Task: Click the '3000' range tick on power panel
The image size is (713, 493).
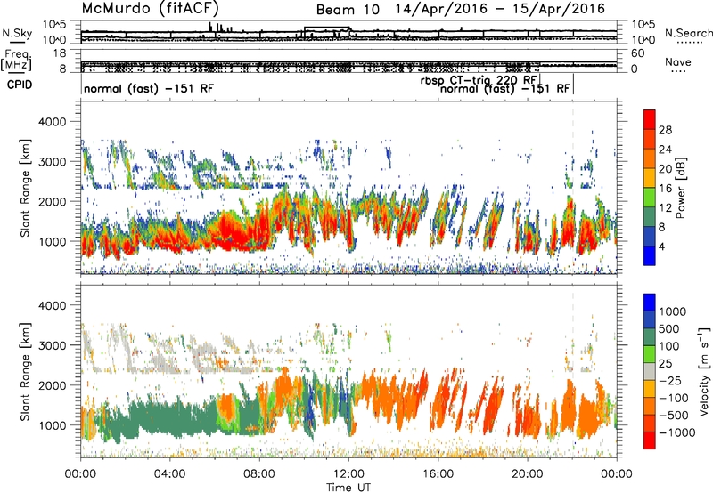Action: 51,162
